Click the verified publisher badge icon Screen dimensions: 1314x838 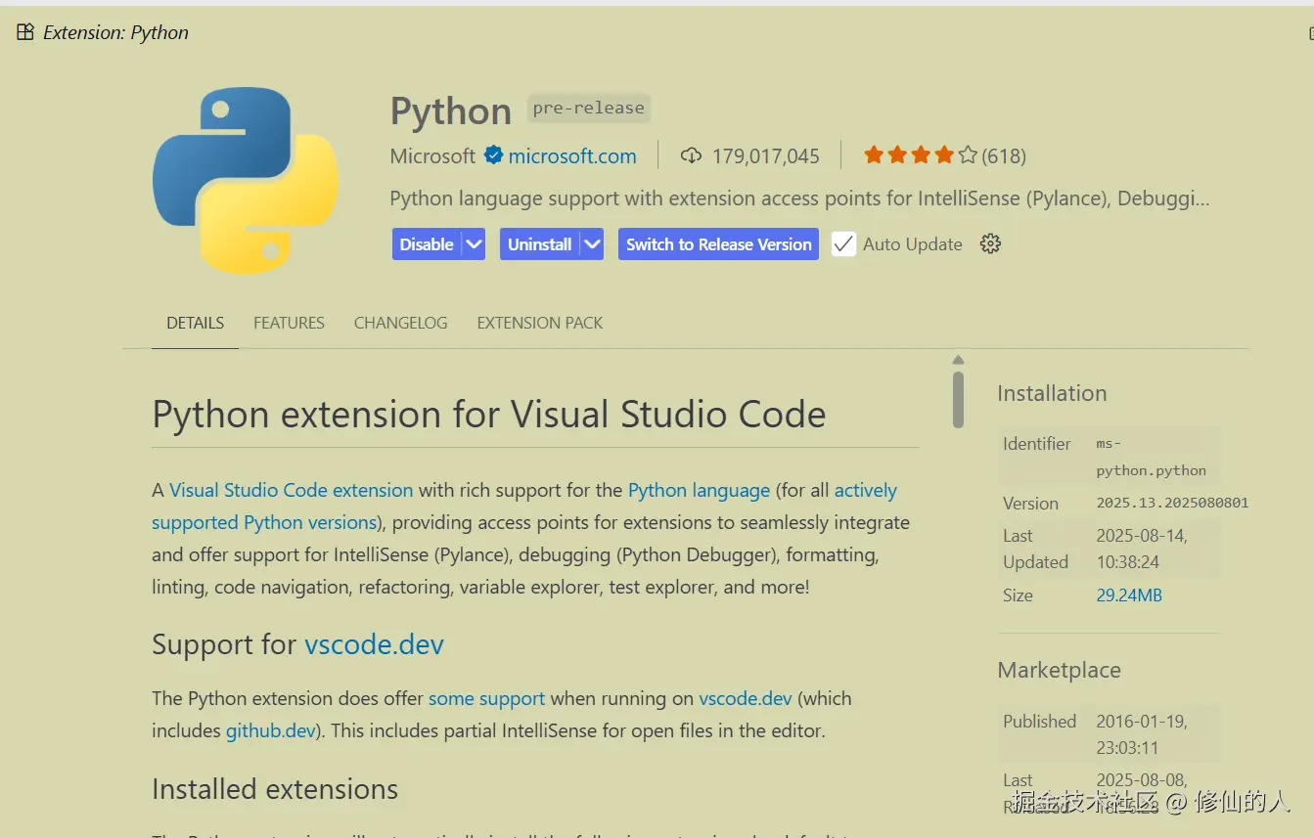pos(493,155)
